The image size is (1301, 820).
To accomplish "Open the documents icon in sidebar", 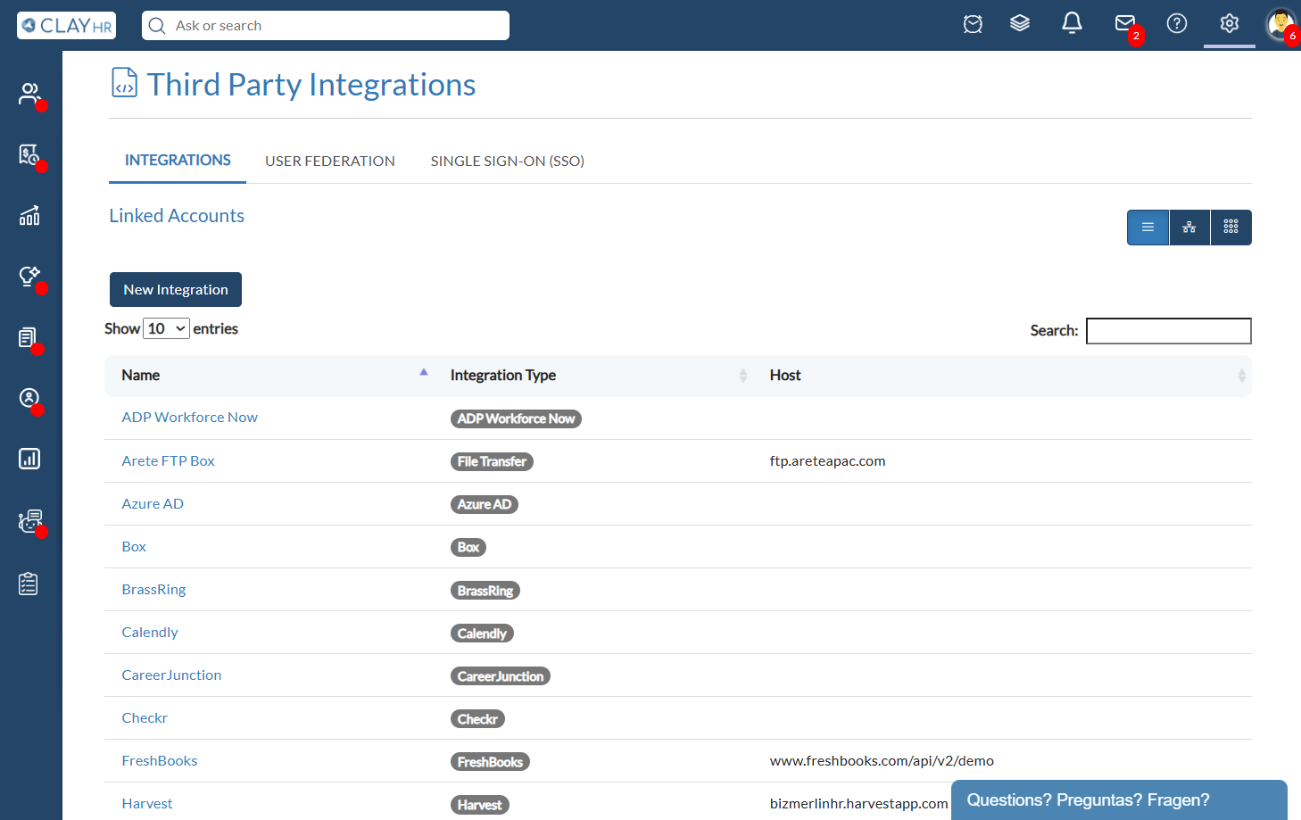I will (29, 337).
